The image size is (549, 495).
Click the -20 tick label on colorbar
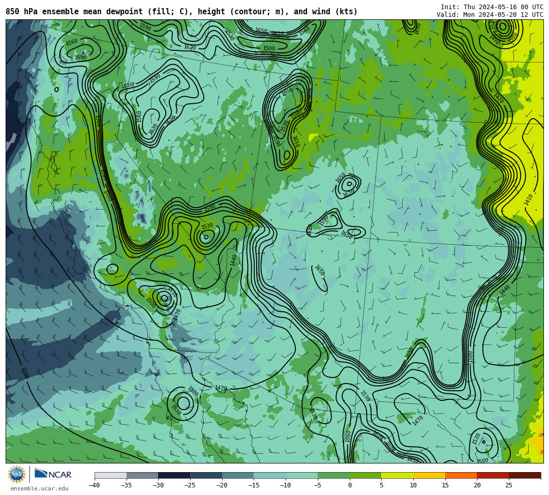coord(222,485)
